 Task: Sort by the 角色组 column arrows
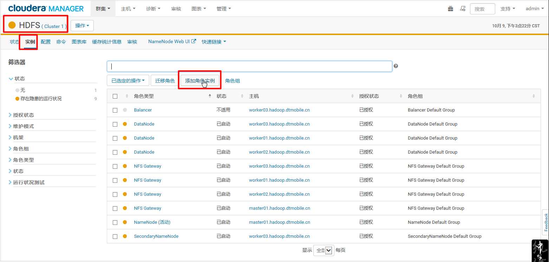pos(534,96)
